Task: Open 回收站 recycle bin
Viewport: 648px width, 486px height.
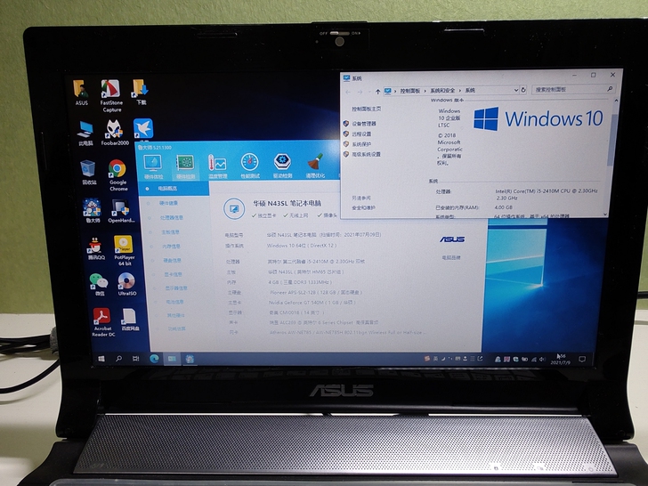Action: coord(89,173)
